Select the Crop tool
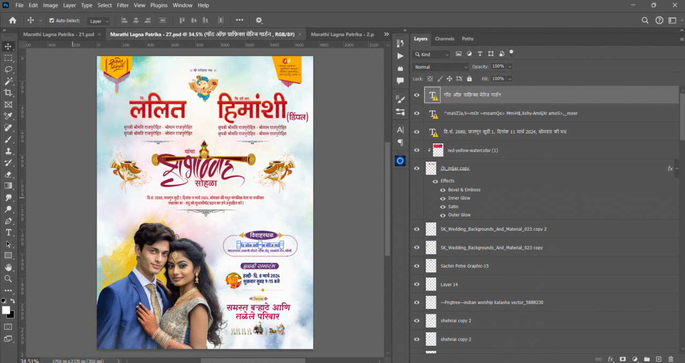Viewport: 685px width, 363px height. click(8, 93)
